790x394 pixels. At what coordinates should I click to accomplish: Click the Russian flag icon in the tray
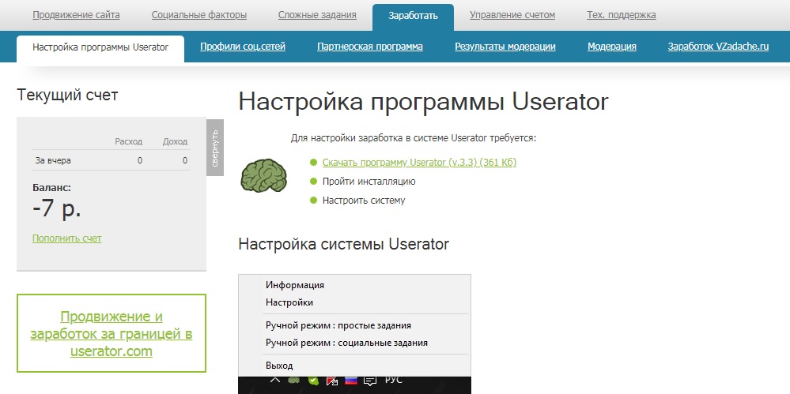pyautogui.click(x=350, y=381)
